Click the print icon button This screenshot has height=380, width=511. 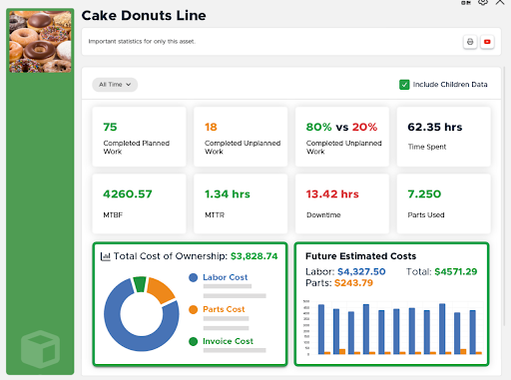tap(470, 42)
